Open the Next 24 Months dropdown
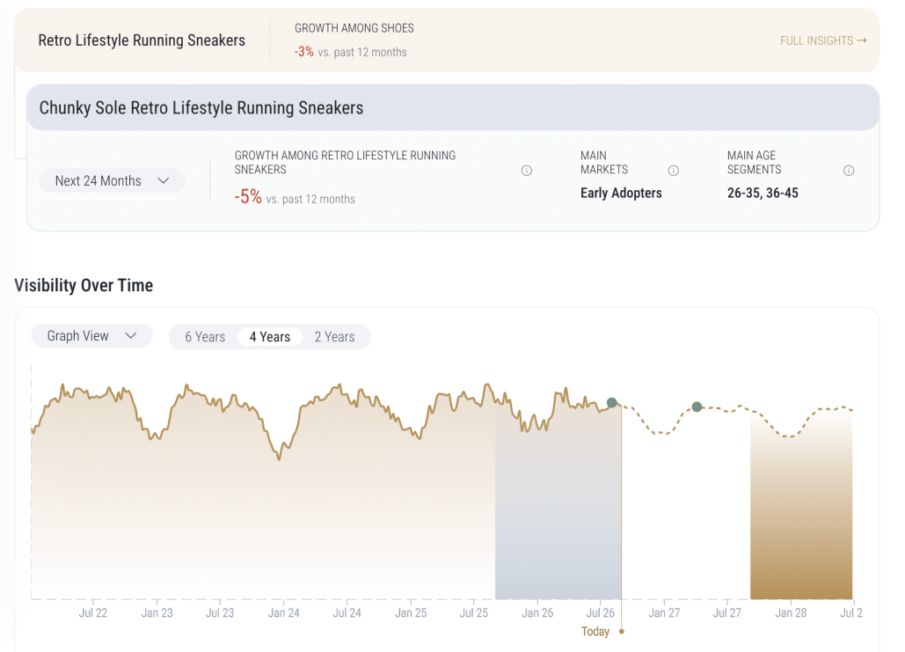This screenshot has height=652, width=905. click(112, 180)
